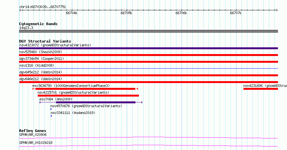
Task: Click the 66707k ruler tick label
Action: click(x=236, y=13)
